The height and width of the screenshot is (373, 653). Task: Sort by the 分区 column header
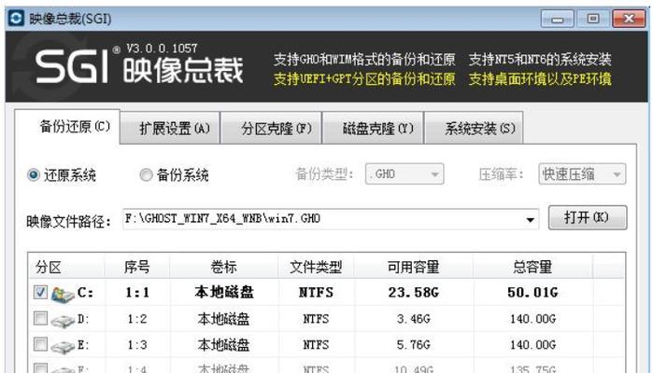[x=66, y=267]
